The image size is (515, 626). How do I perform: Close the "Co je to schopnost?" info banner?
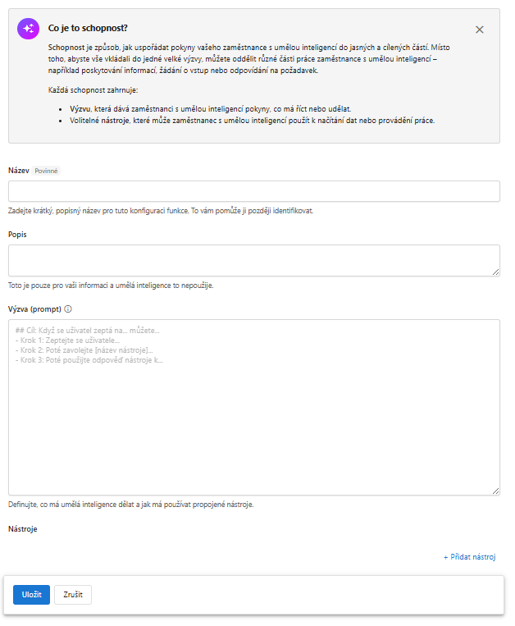[x=480, y=30]
